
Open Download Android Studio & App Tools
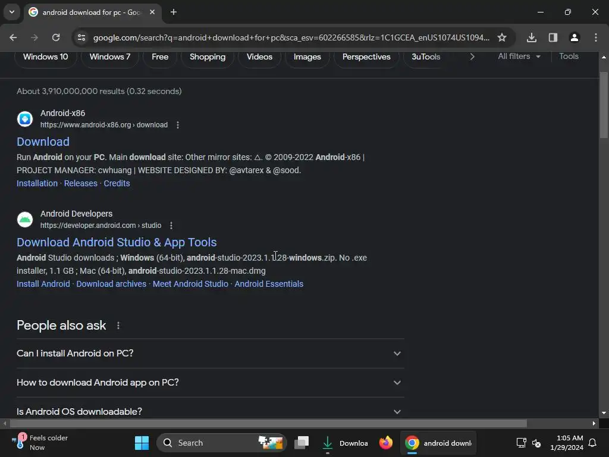pos(117,242)
